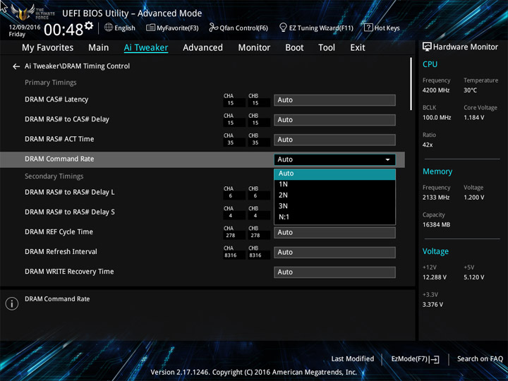Go to the Exit tab
The width and height of the screenshot is (508, 381).
(358, 48)
